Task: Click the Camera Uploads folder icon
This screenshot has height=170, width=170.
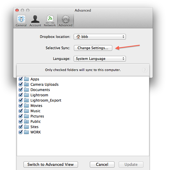Action: pyautogui.click(x=27, y=84)
